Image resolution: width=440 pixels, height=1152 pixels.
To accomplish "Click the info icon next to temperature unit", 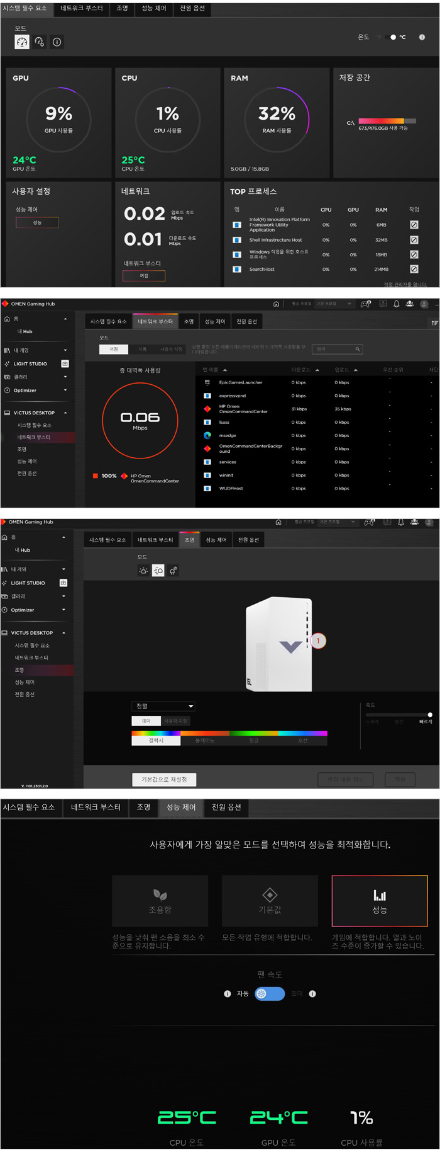I will (x=422, y=37).
